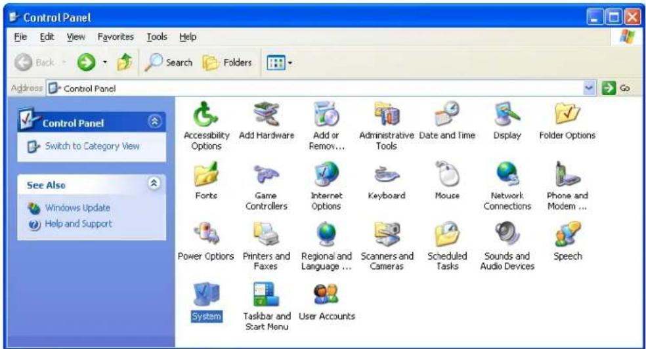
Task: Click the Up folder toolbar button
Action: coord(125,62)
